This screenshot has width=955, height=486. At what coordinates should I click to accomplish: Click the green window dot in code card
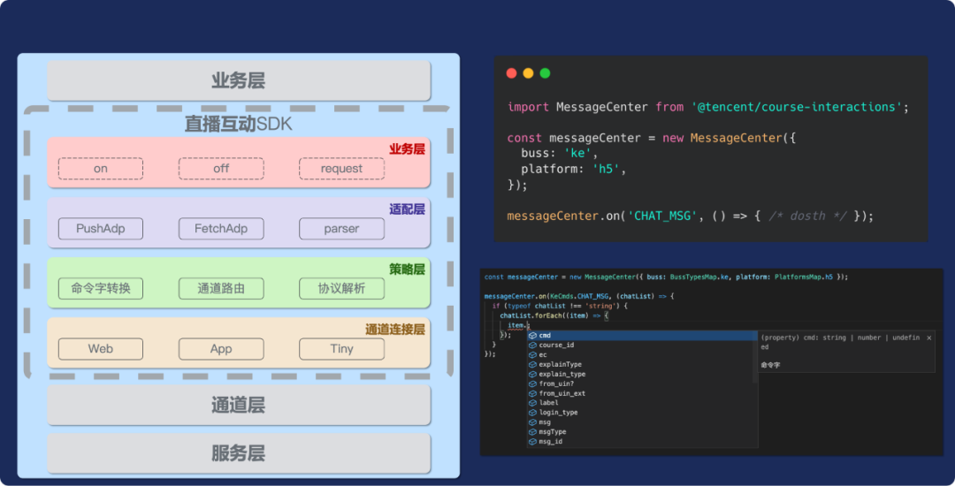[x=545, y=73]
